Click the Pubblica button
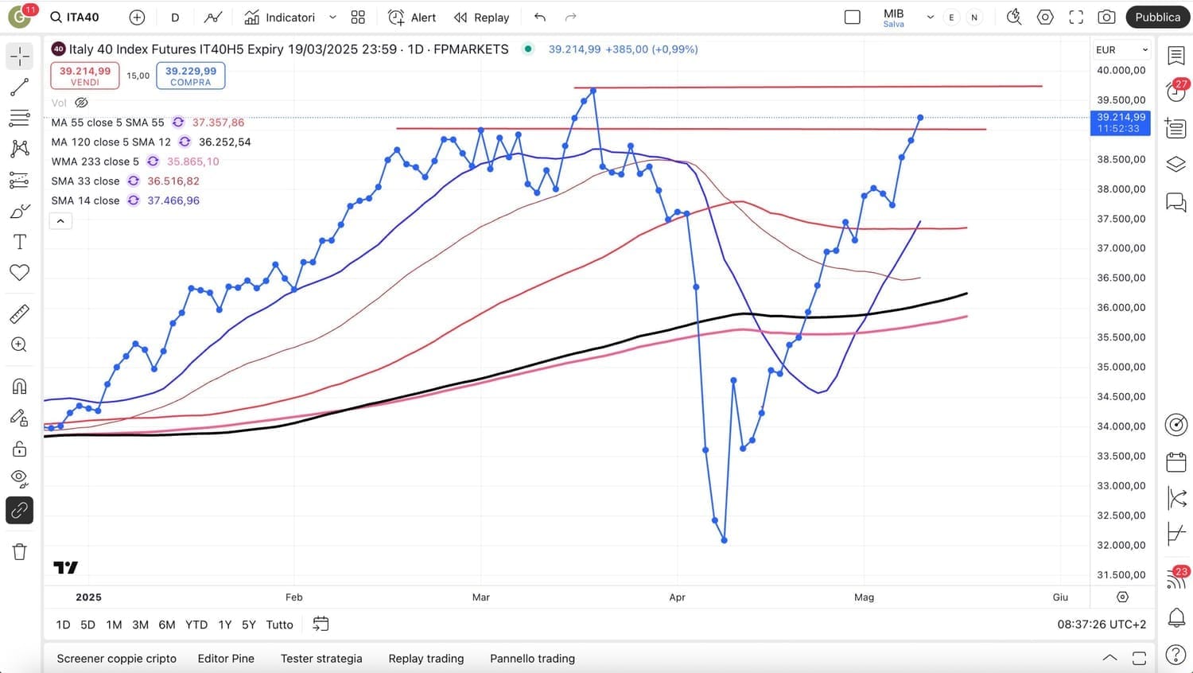Viewport: 1193px width, 673px height. [x=1157, y=18]
